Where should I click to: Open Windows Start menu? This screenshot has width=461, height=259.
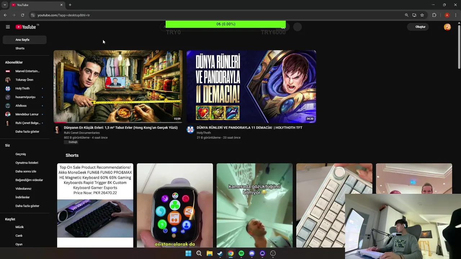coord(188,253)
